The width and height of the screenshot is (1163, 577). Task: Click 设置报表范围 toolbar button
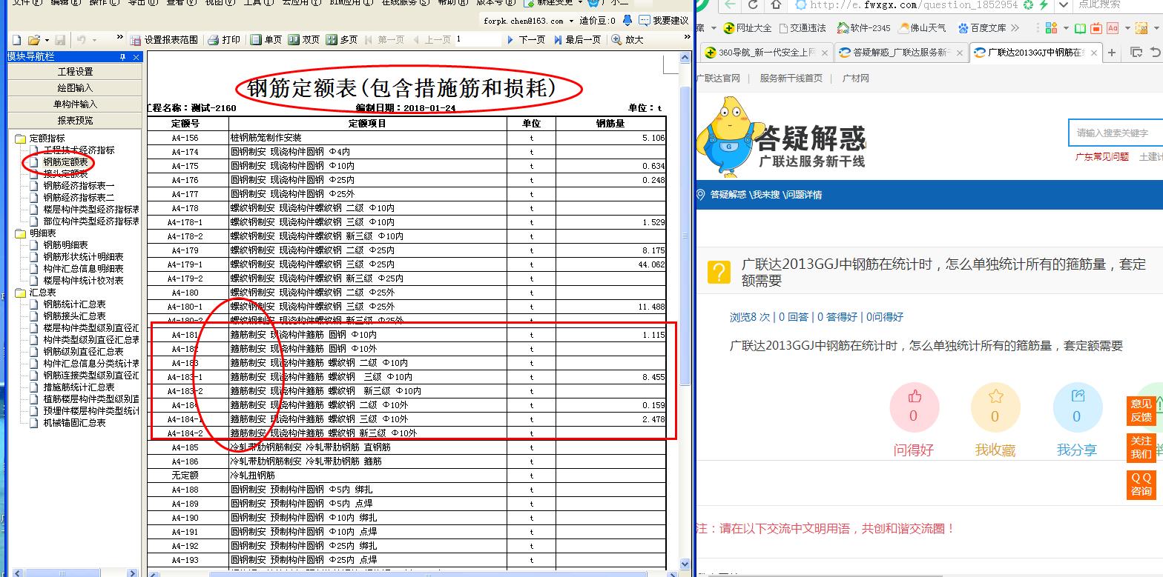pyautogui.click(x=164, y=40)
